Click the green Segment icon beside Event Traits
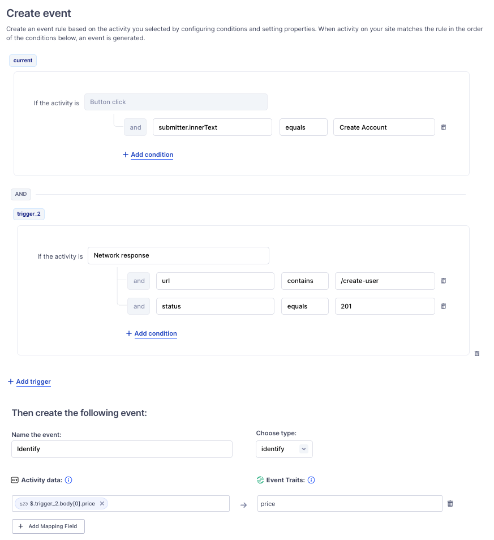494x540 pixels. click(x=259, y=480)
